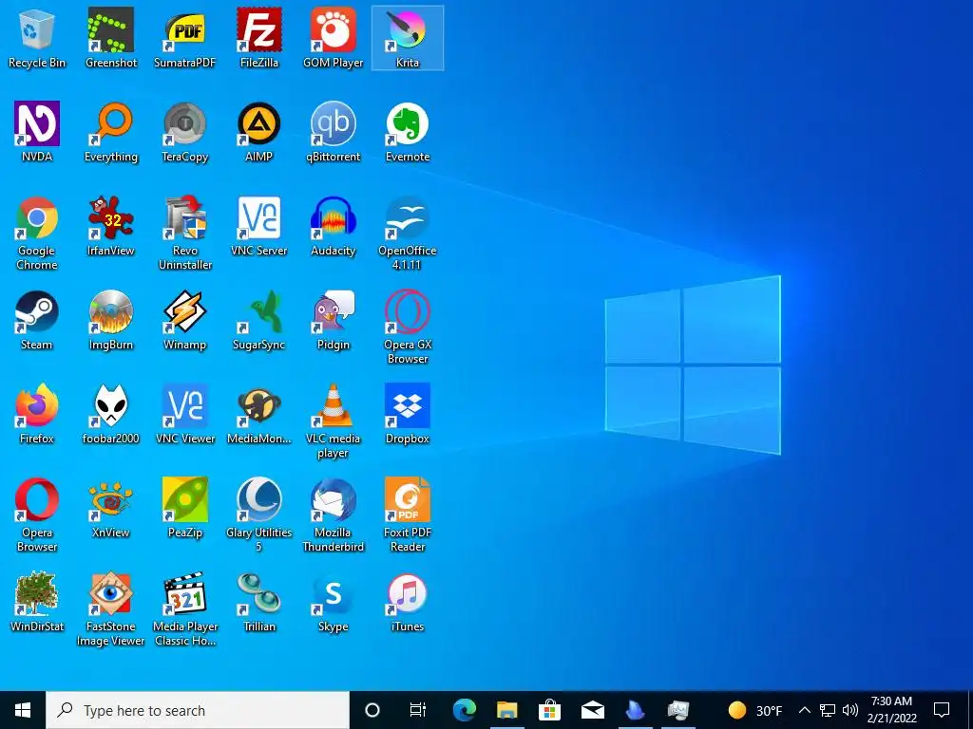Expand hidden system tray icons
973x729 pixels.
804,710
